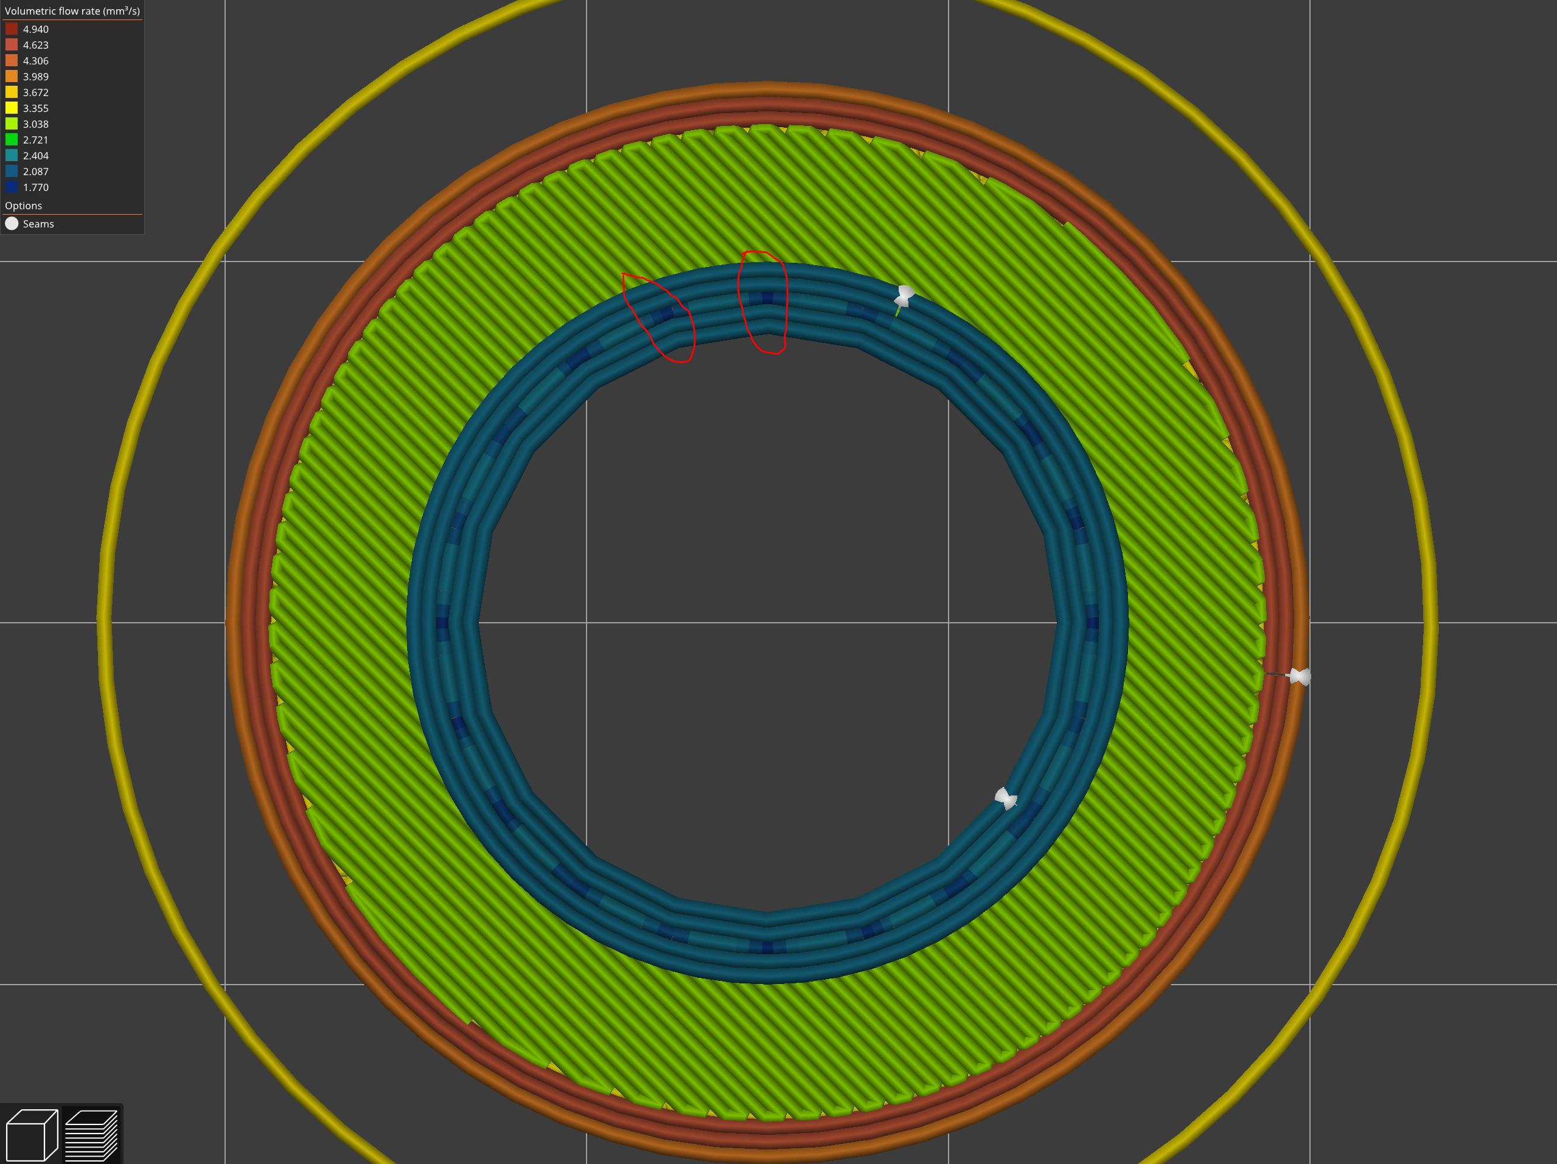Click the 3.672 flow rate color swatch
1557x1164 pixels.
12,92
